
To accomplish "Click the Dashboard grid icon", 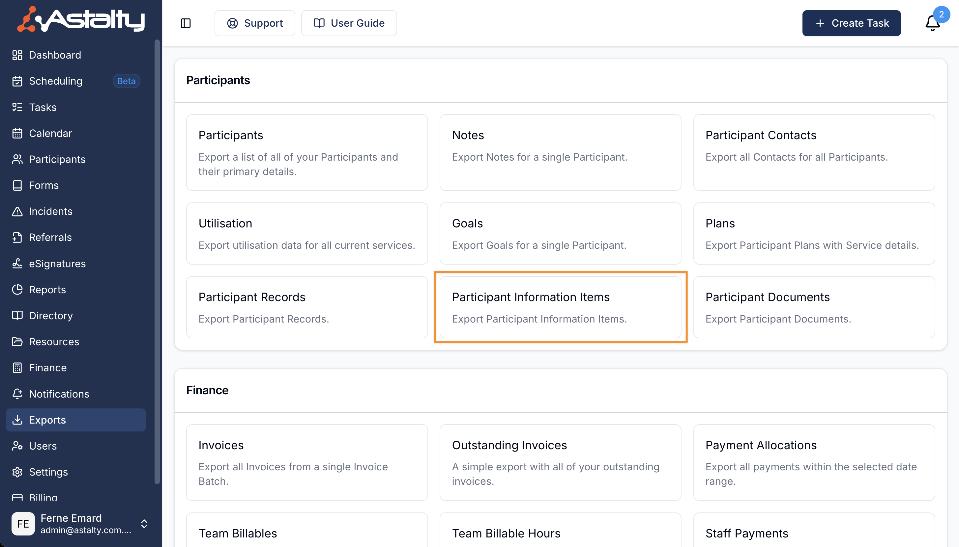I will pyautogui.click(x=17, y=55).
